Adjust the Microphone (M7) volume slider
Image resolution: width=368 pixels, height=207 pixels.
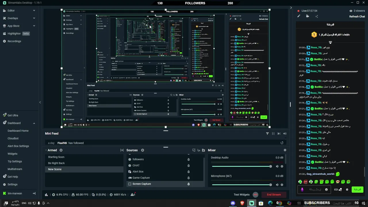coord(241,185)
